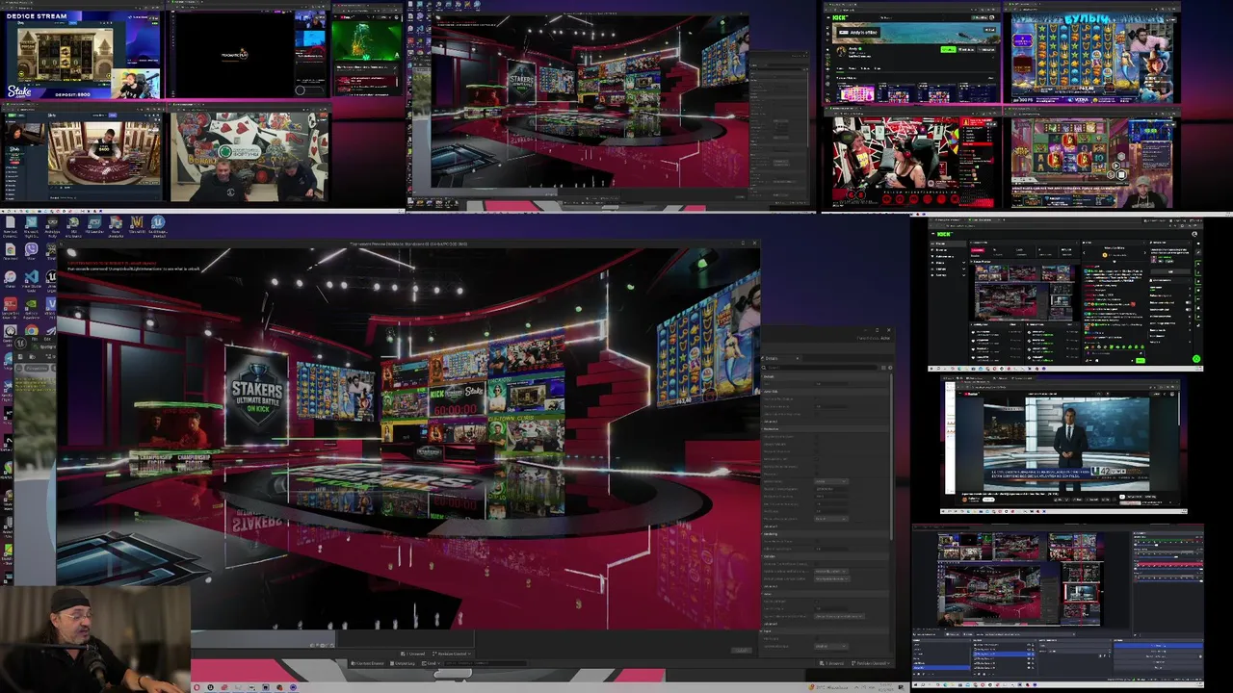1233x693 pixels.
Task: Open settings gear in Unreal Details panel
Action: coord(890,368)
